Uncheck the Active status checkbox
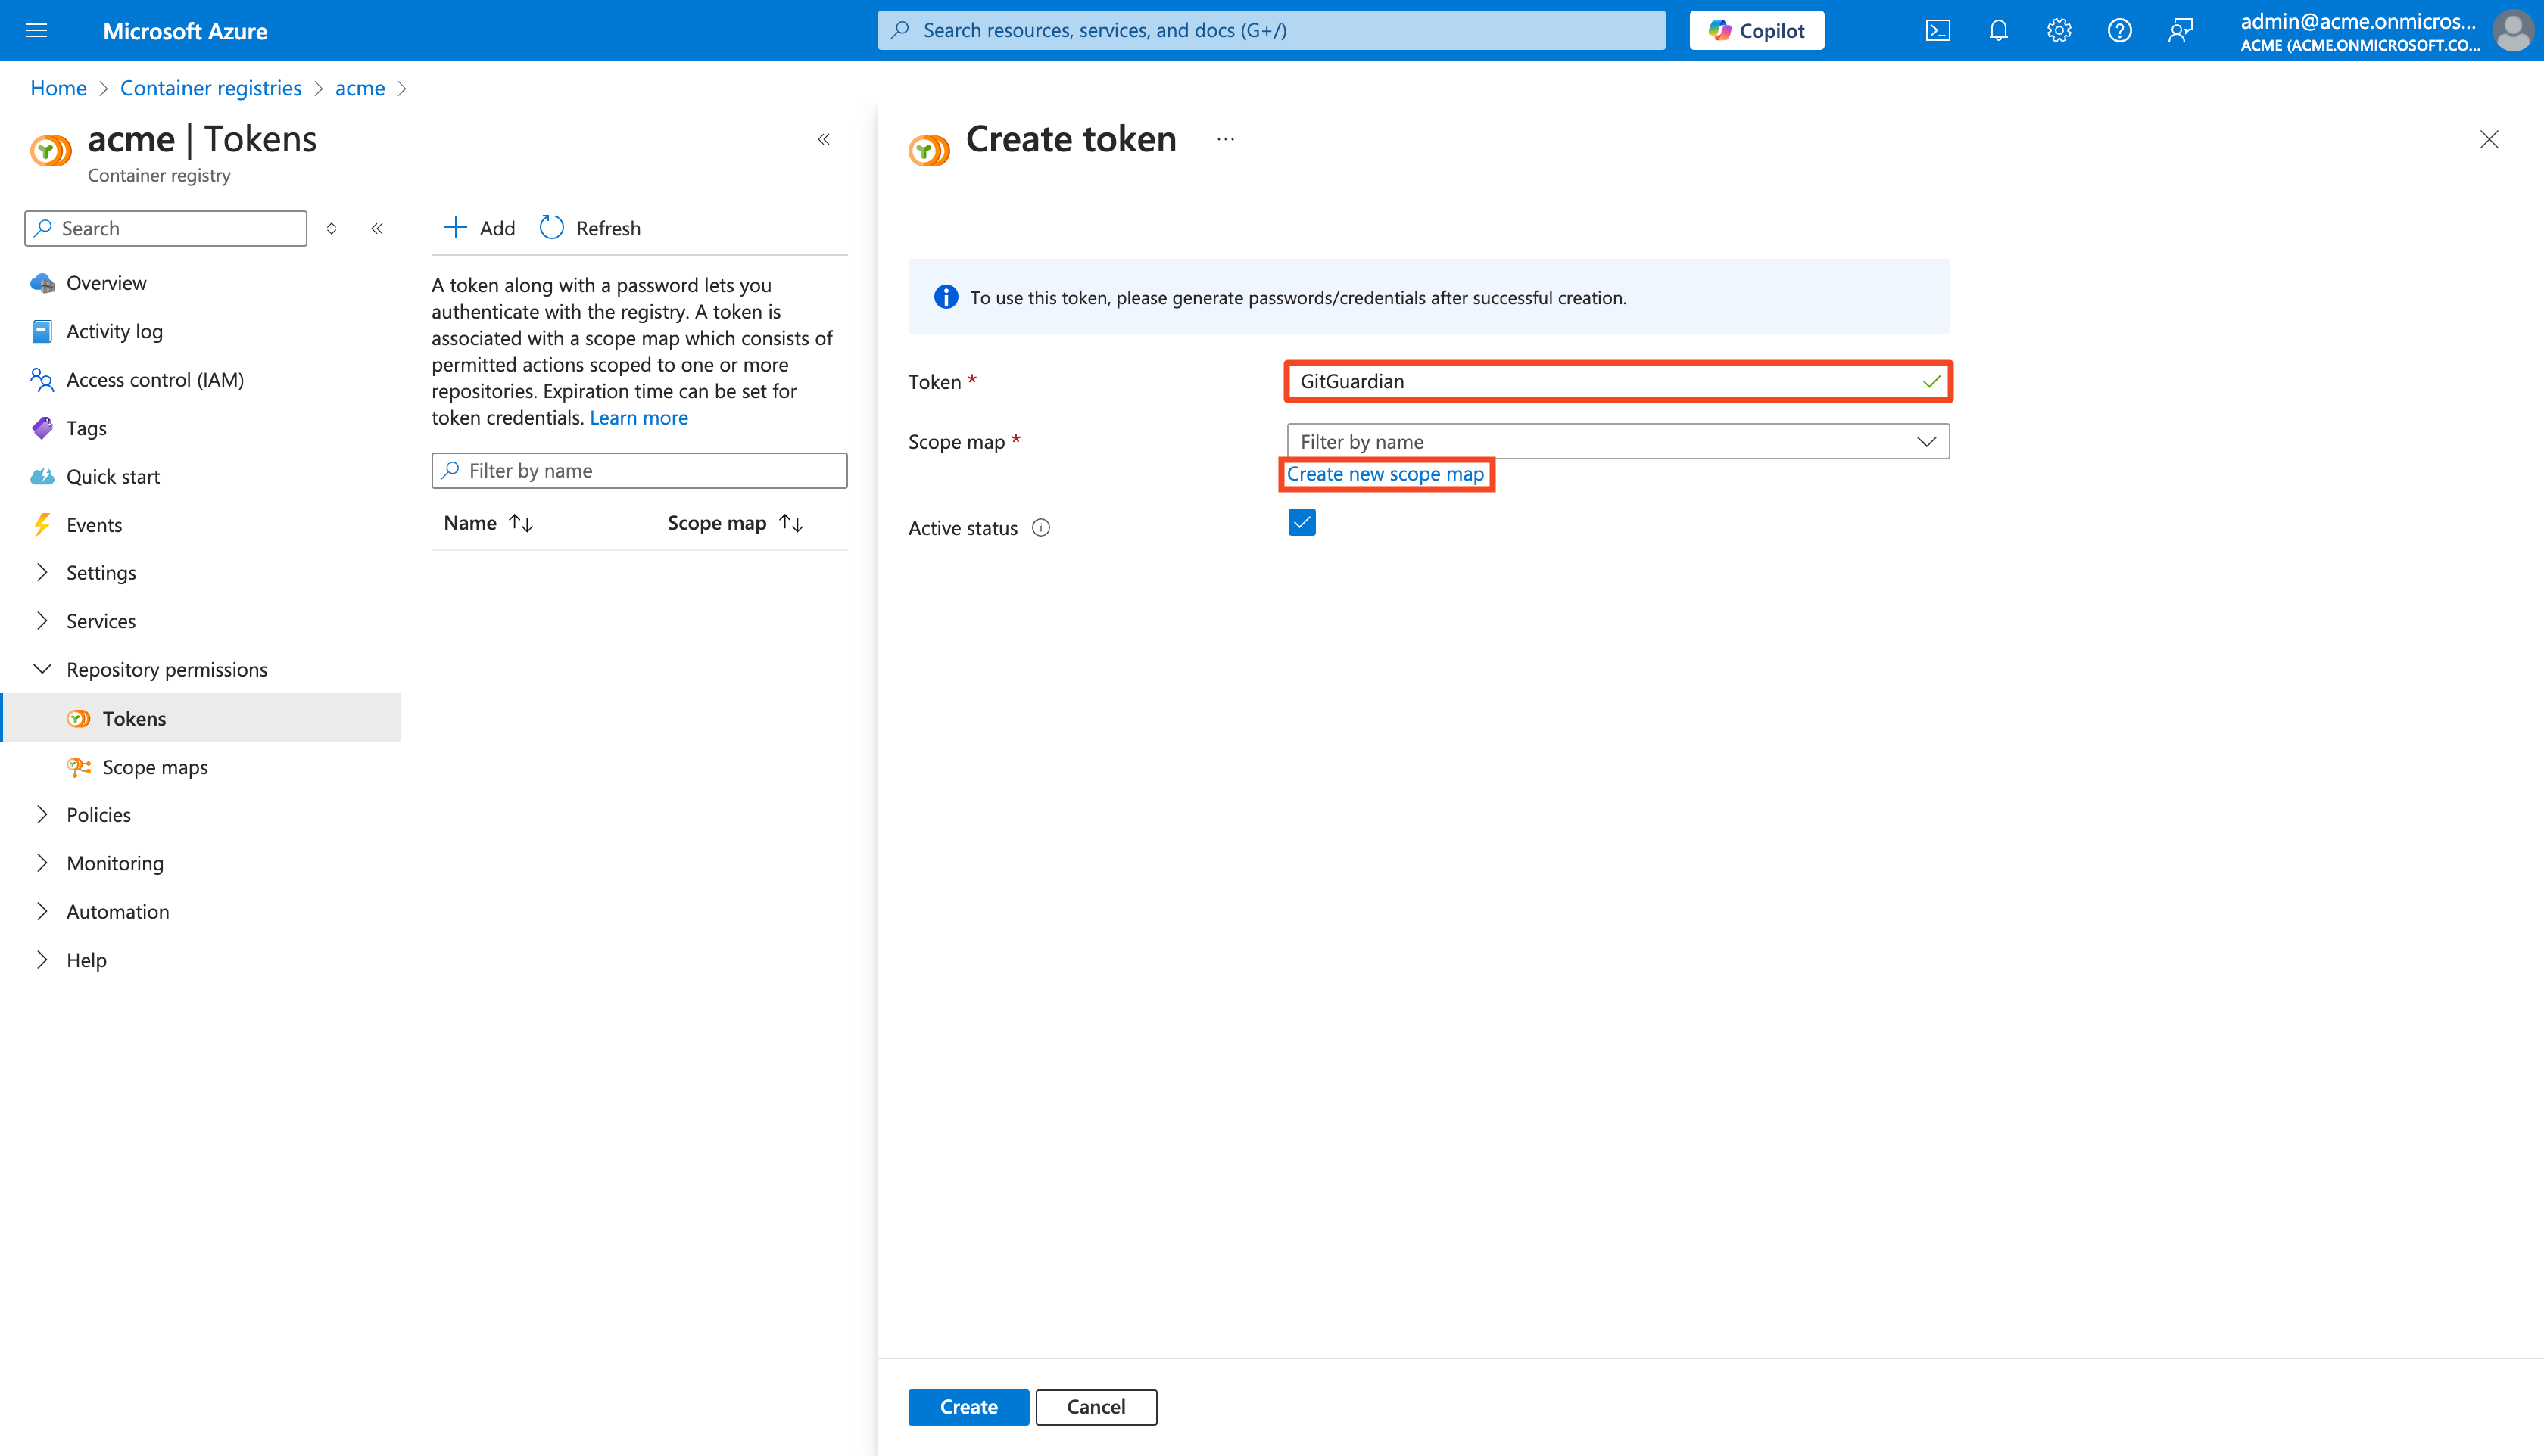2544x1456 pixels. click(x=1302, y=522)
